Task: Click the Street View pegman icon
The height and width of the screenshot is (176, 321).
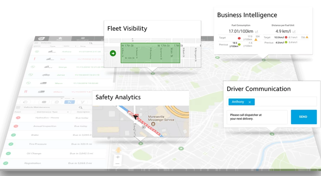Action: (x=118, y=150)
